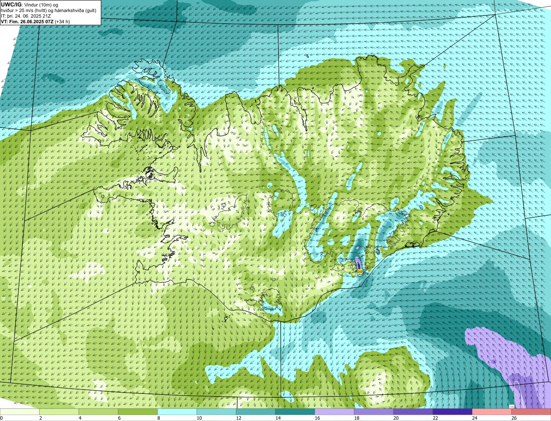
Task: Click the 'VT: Fim. 26.06.2025 07Z (+34 h)' line
Action: point(36,22)
